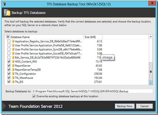This screenshot has width=158, height=115.
Task: Click the scroll up arrow of database list
Action: click(x=151, y=37)
